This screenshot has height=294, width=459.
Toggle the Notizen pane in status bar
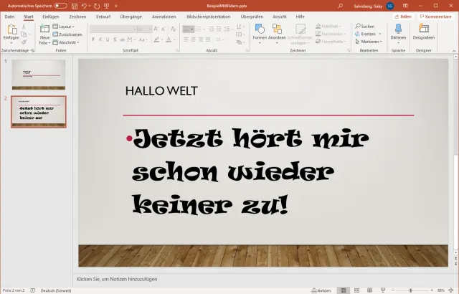pos(321,290)
